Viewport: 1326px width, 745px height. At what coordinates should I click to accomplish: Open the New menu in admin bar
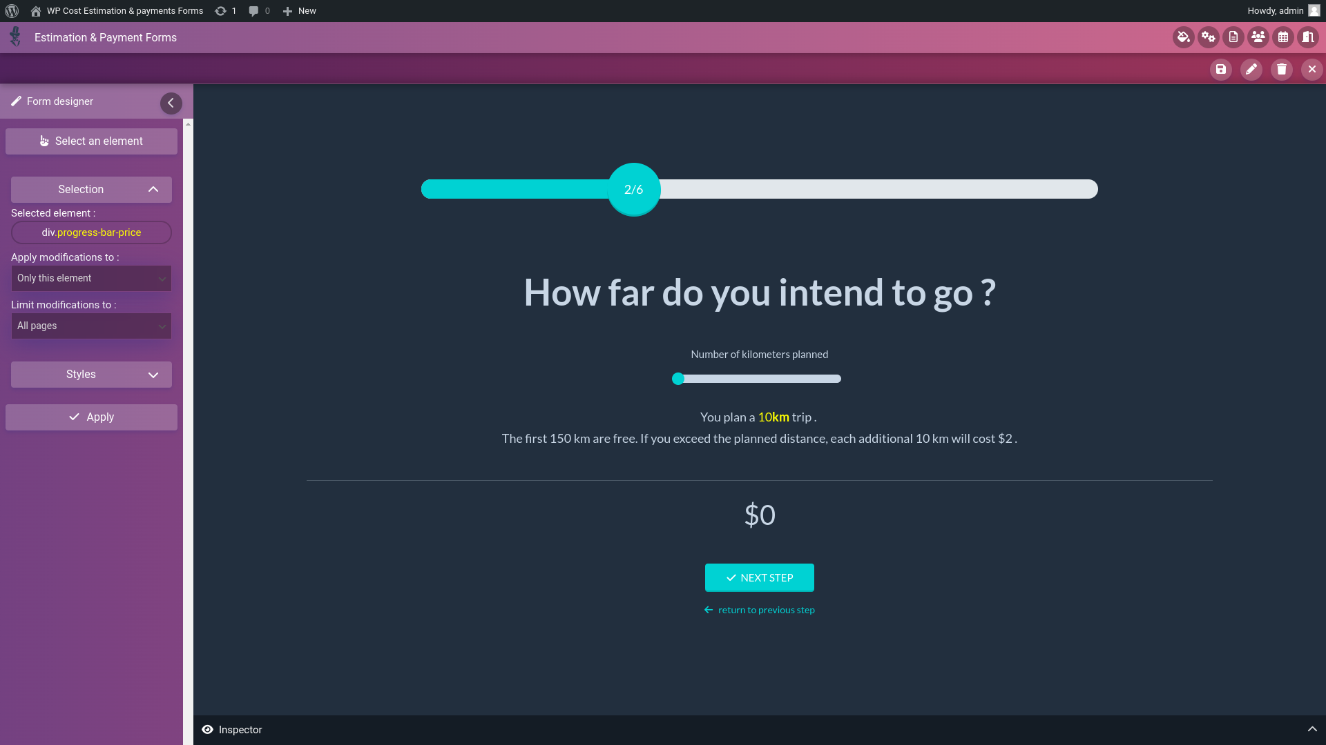tap(300, 11)
